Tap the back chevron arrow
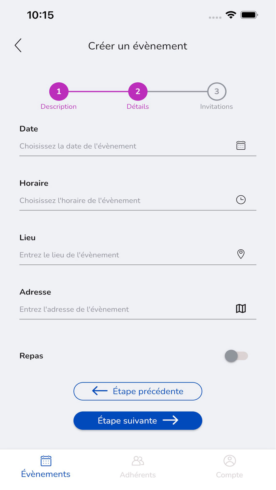The image size is (276, 490). [18, 46]
